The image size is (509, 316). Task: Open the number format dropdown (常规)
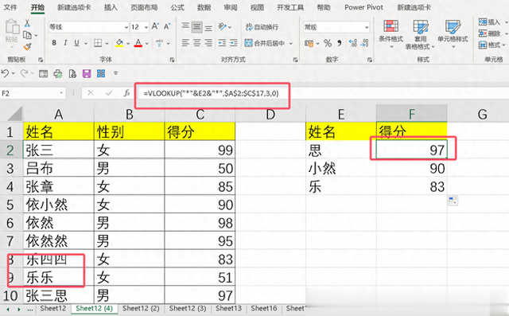367,27
